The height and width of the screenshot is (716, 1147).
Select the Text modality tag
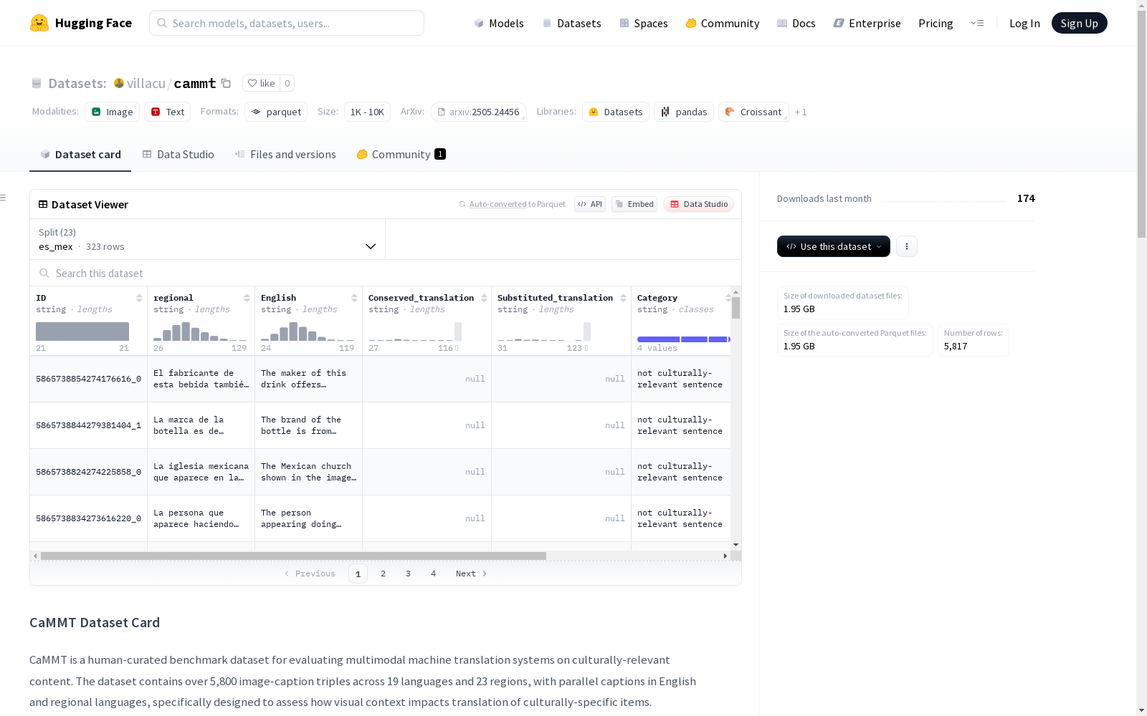tap(168, 112)
